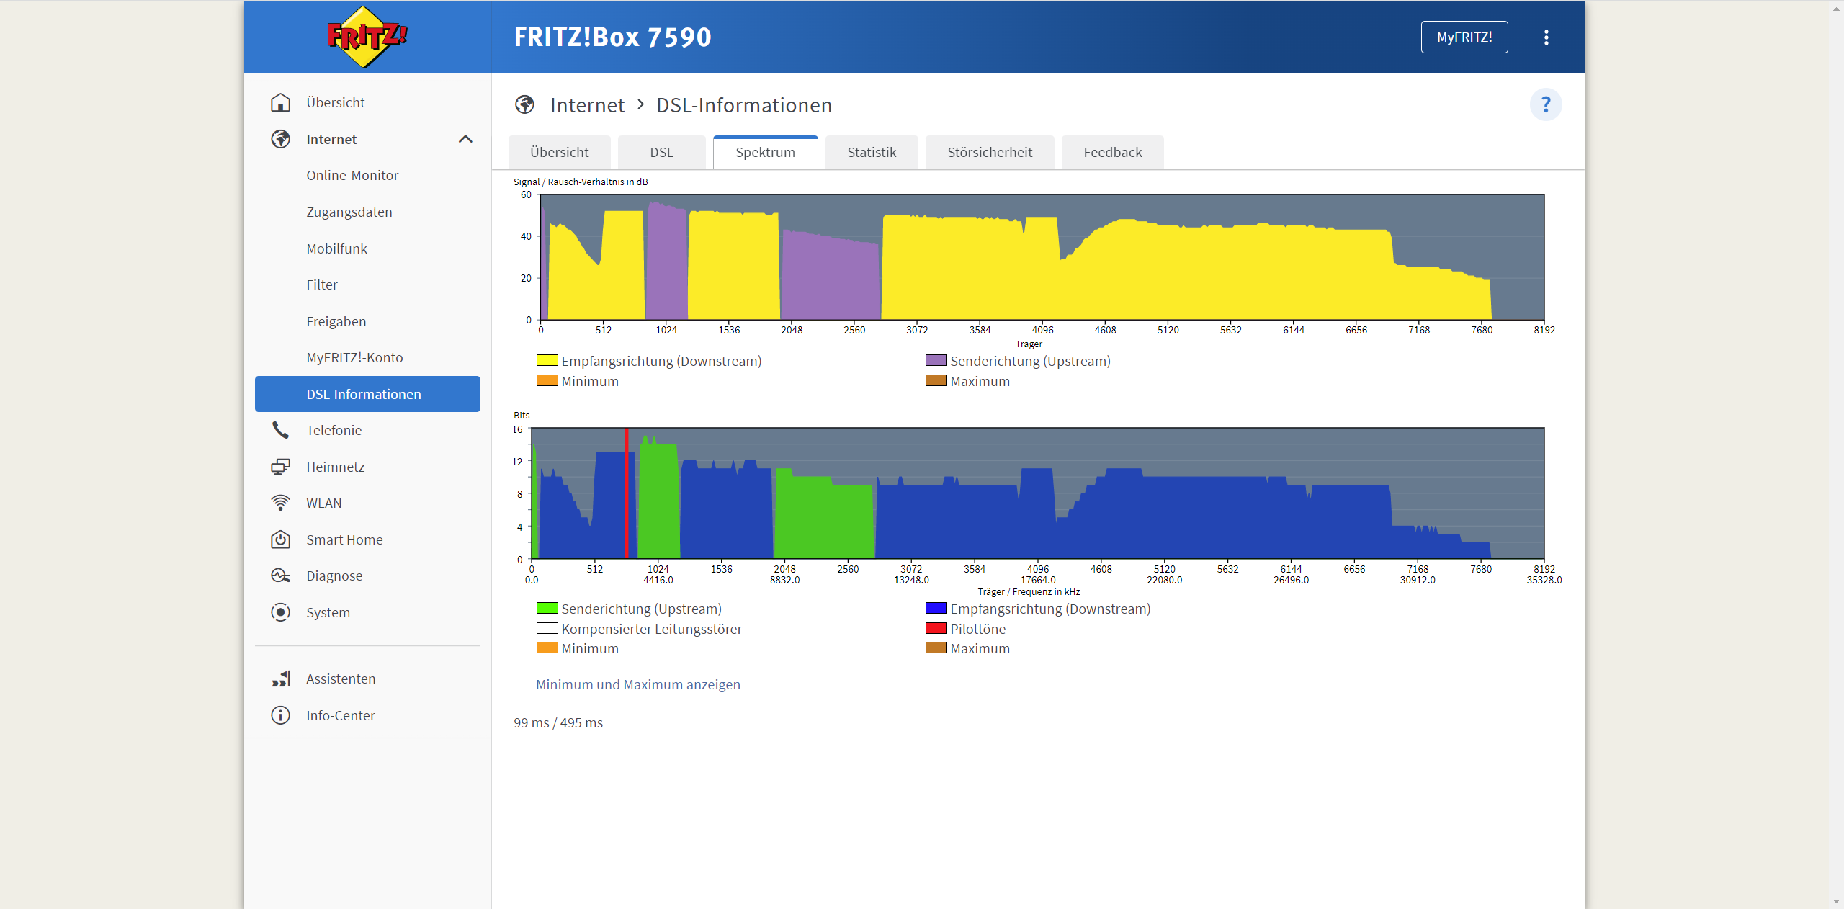Click the Heimnetz network icon

pos(280,467)
